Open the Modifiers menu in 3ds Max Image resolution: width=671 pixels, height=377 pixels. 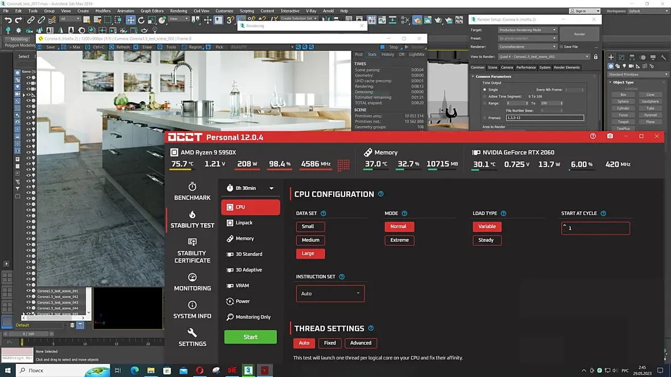[103, 11]
